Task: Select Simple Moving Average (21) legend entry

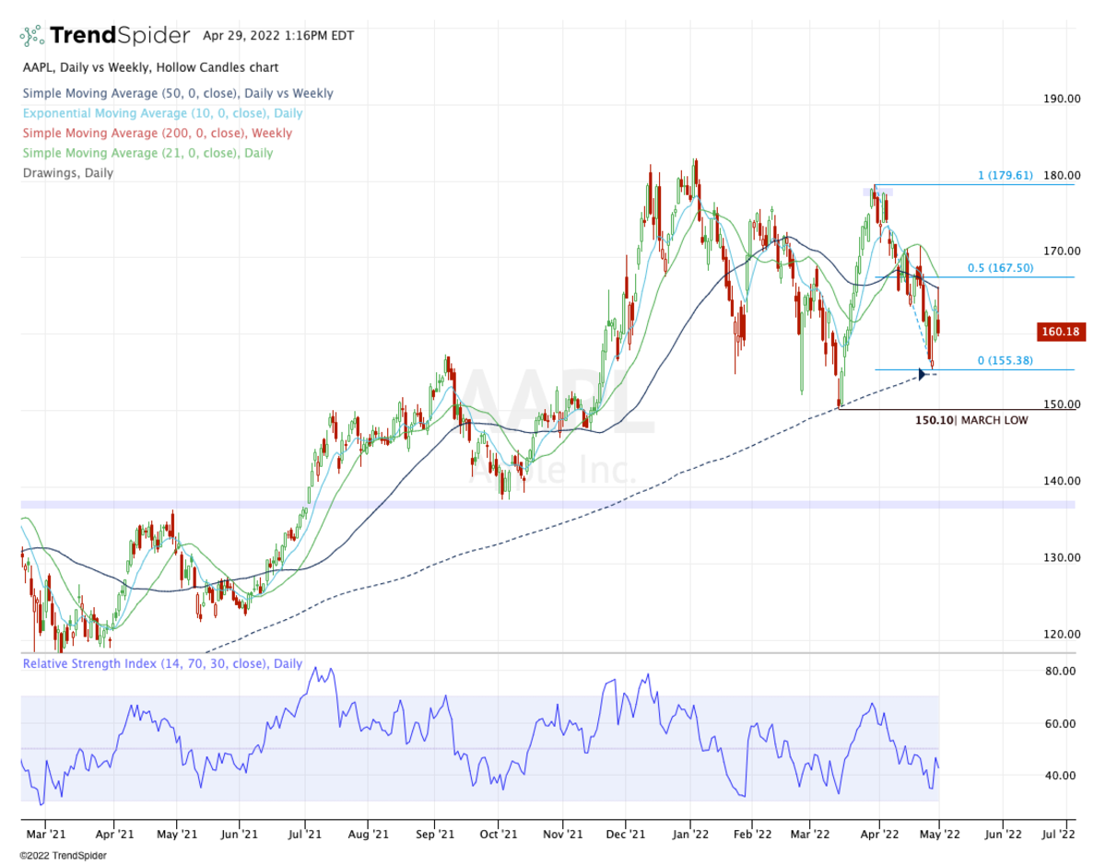Action: tap(147, 153)
